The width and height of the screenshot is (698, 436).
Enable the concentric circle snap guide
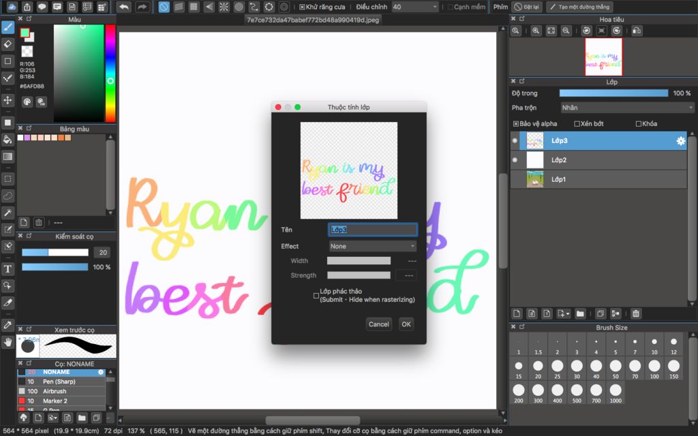pos(239,7)
